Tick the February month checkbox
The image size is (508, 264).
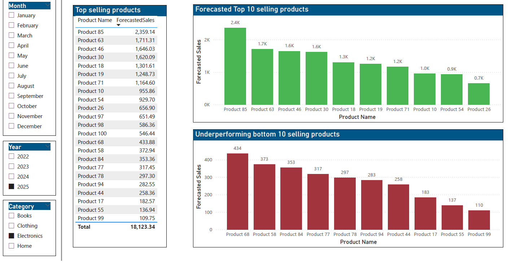click(12, 25)
